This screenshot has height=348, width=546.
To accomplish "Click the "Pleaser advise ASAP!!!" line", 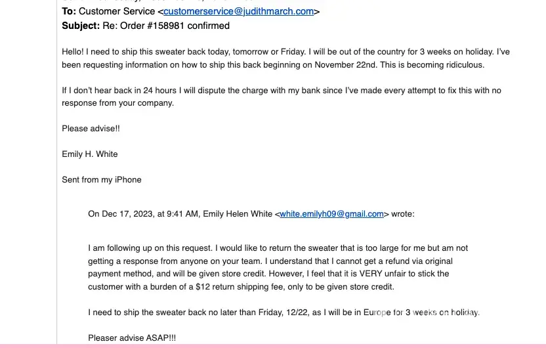I will click(132, 337).
